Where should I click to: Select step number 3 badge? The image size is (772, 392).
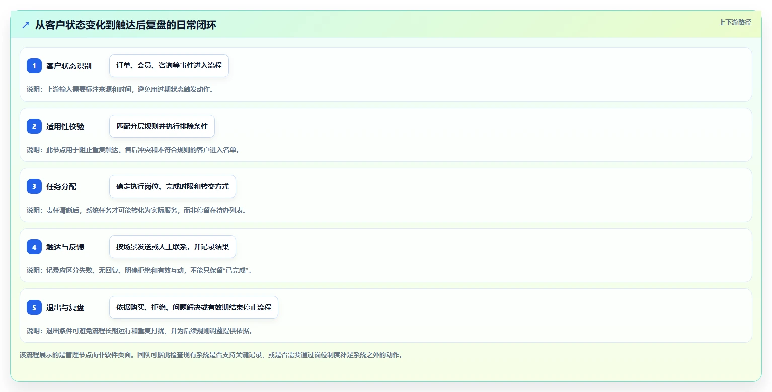34,186
